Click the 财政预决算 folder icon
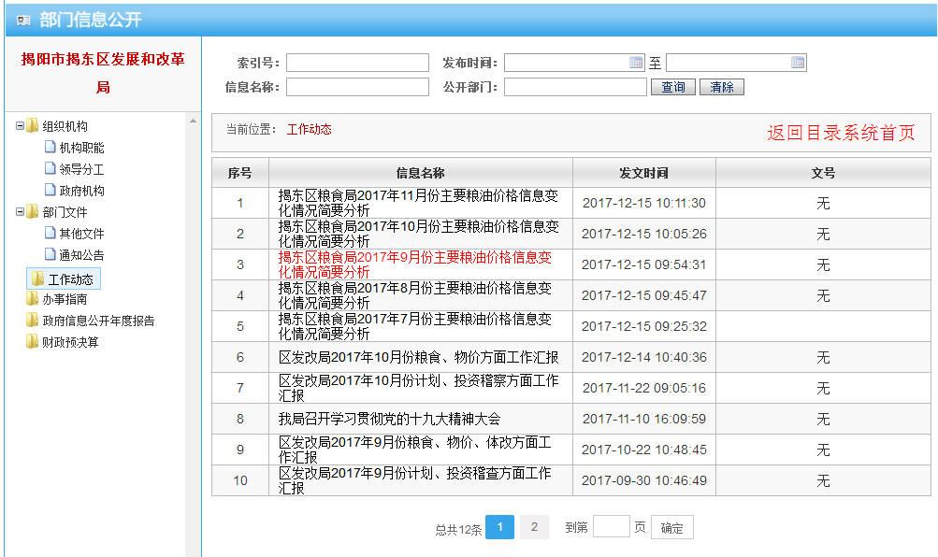Screen dimensions: 938x557 (33, 341)
